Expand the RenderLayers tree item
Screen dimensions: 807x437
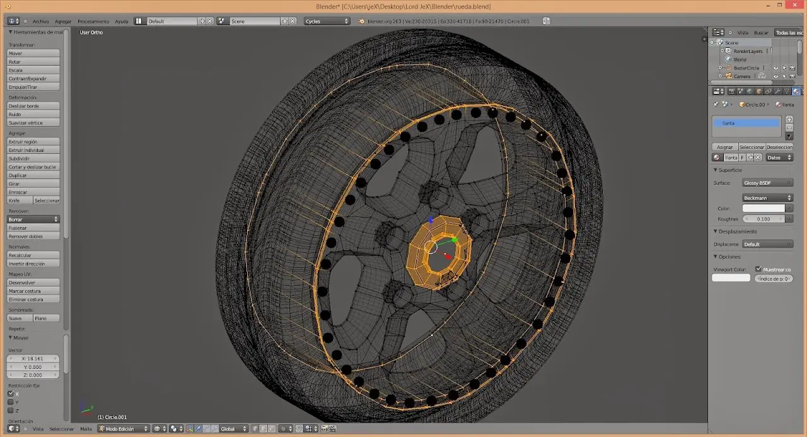(722, 51)
